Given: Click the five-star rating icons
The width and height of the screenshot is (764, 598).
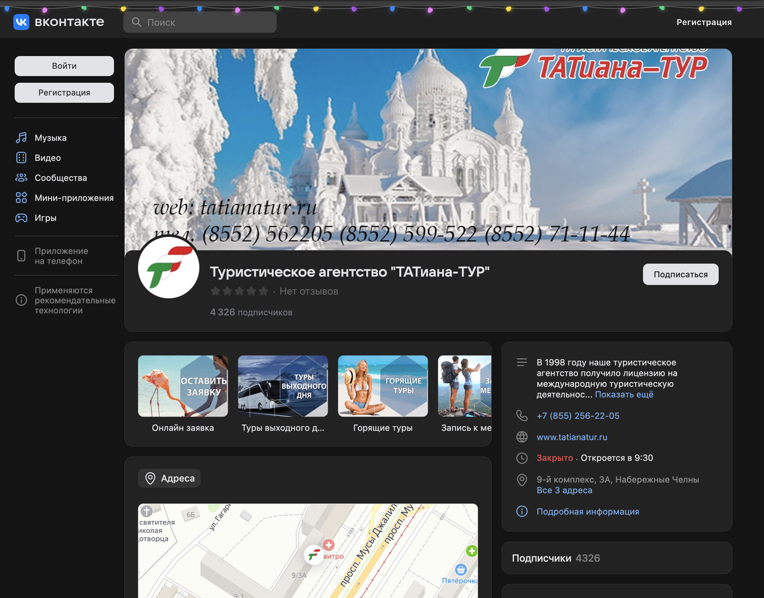Looking at the screenshot, I should click(x=239, y=291).
